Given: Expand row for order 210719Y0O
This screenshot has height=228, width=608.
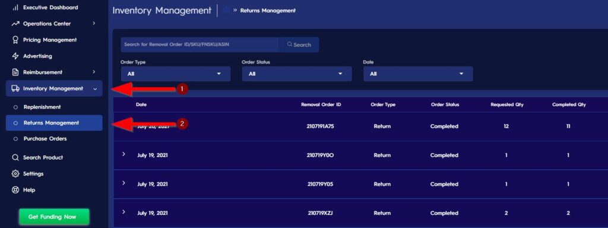Looking at the screenshot, I should [x=123, y=154].
